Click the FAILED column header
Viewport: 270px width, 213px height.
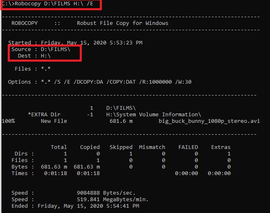point(188,147)
